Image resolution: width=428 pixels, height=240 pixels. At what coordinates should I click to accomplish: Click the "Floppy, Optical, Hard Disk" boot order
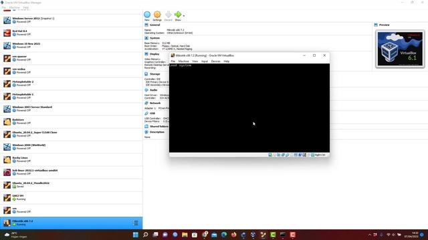tap(176, 46)
